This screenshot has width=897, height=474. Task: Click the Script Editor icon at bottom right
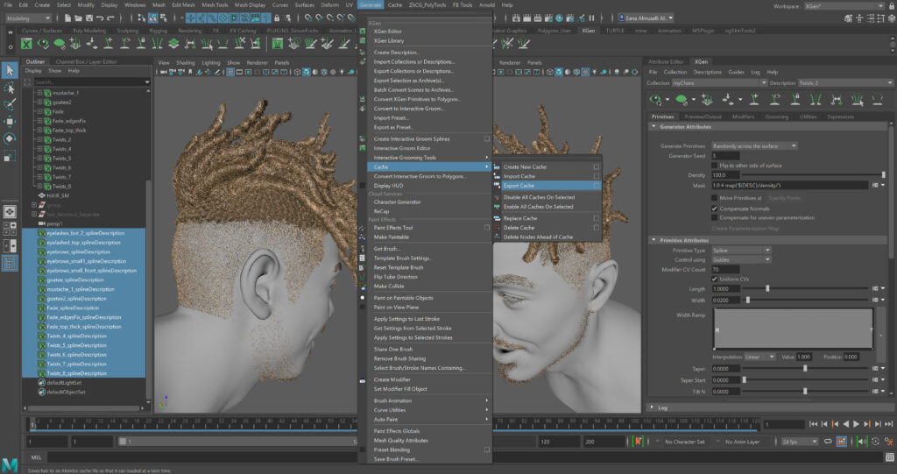coord(890,457)
